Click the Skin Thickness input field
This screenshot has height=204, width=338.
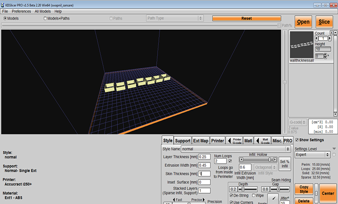204,174
